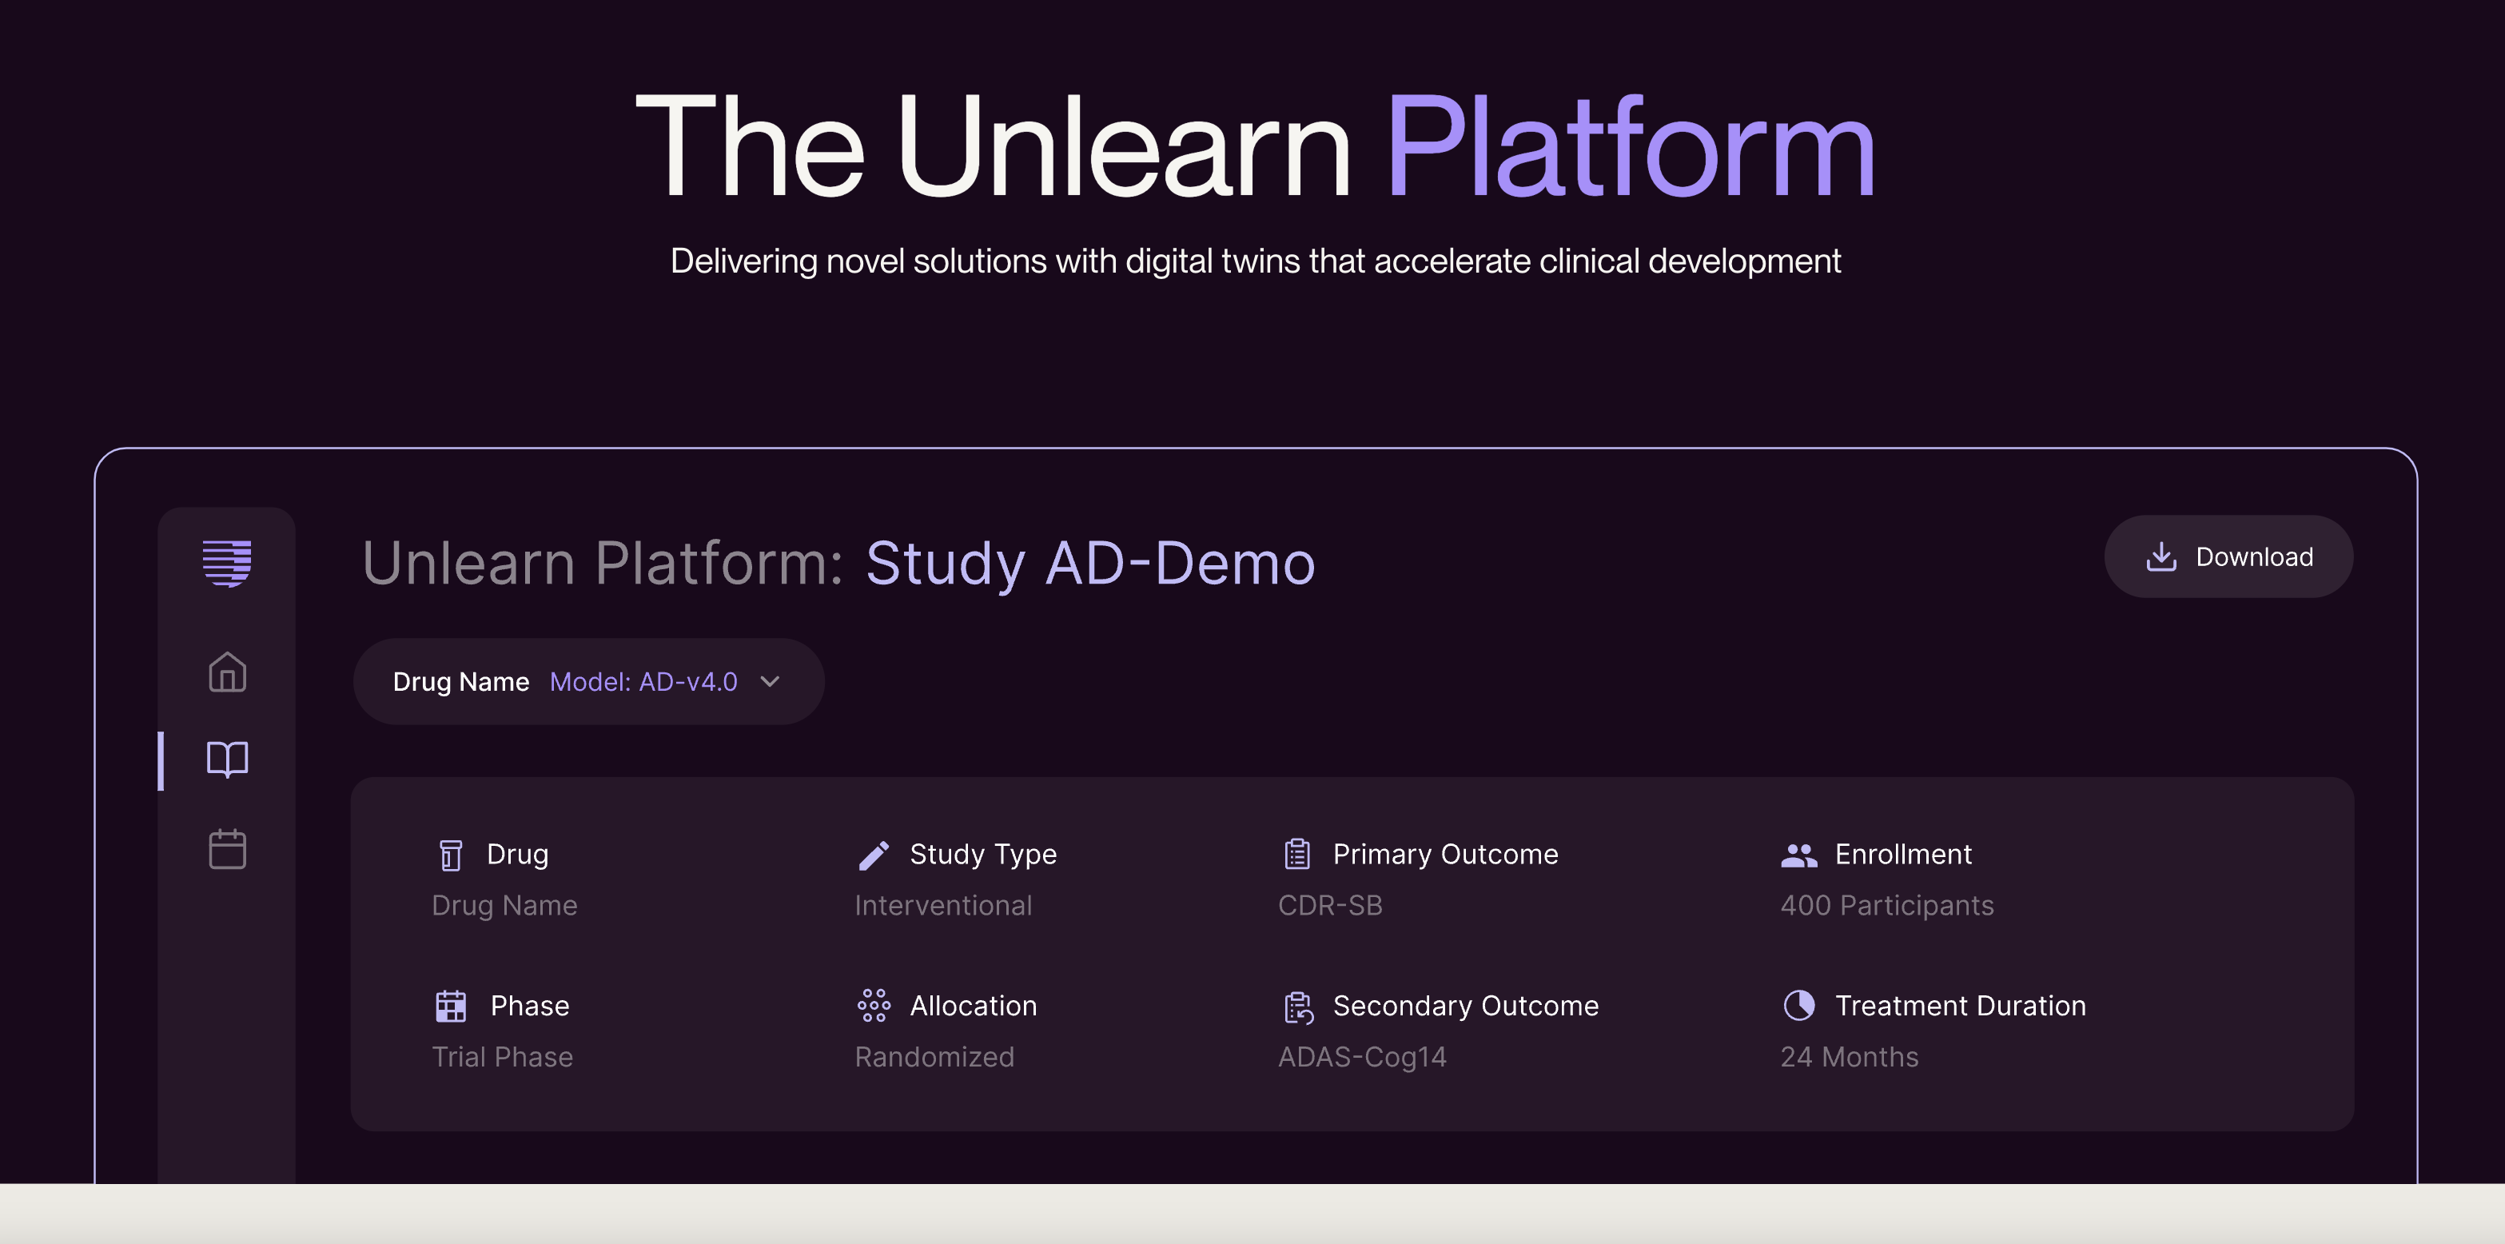Click the CDR-SB primary outcome text
Image resolution: width=2505 pixels, height=1244 pixels.
click(x=1328, y=904)
